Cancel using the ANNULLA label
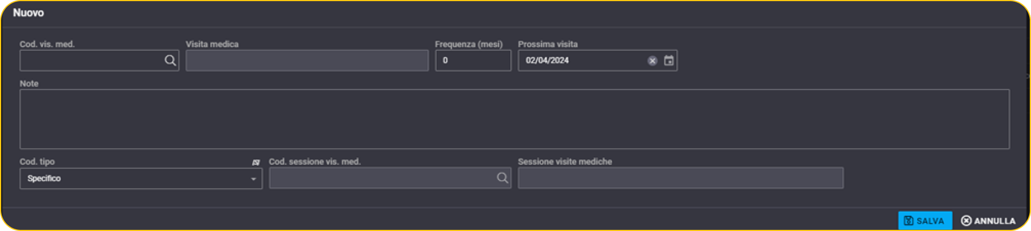 995,221
